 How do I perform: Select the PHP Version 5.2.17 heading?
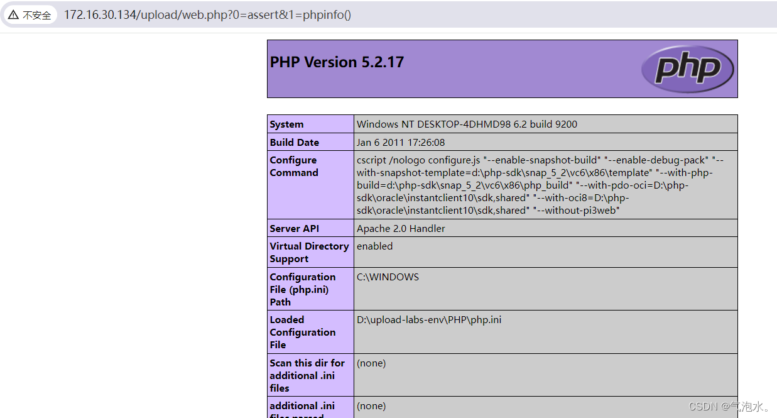tap(337, 62)
